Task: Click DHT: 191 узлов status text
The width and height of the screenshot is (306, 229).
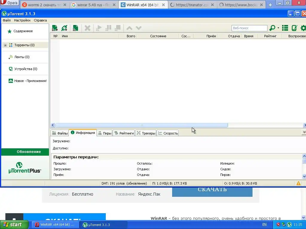Action: 124,183
